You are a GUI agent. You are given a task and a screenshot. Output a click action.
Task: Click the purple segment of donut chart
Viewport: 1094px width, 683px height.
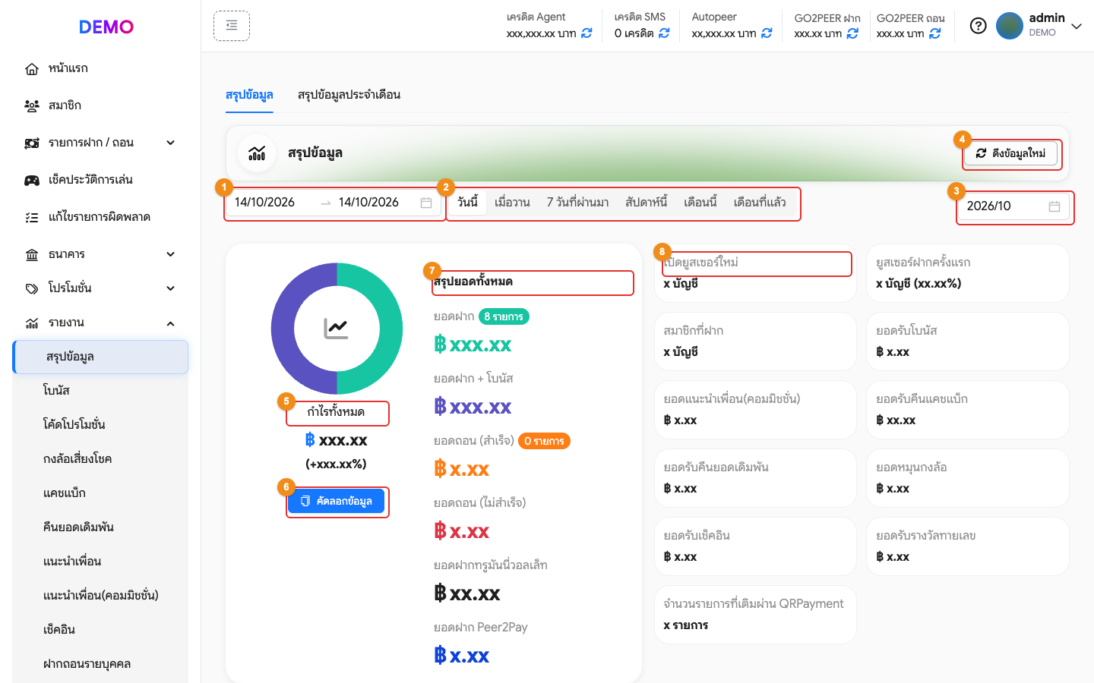(283, 329)
